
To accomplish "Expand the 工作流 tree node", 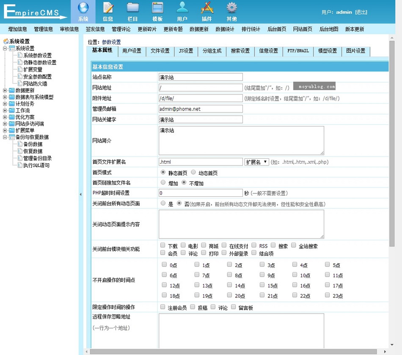I will pyautogui.click(x=5, y=110).
